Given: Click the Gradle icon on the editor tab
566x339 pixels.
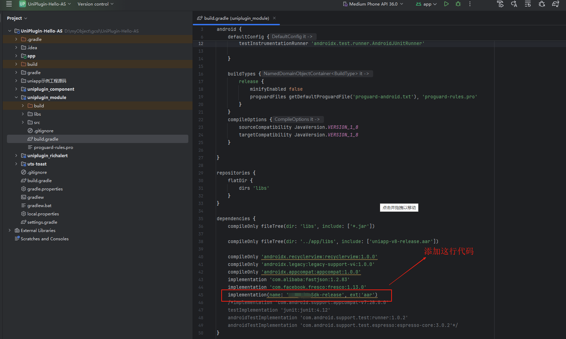Looking at the screenshot, I should tap(200, 18).
